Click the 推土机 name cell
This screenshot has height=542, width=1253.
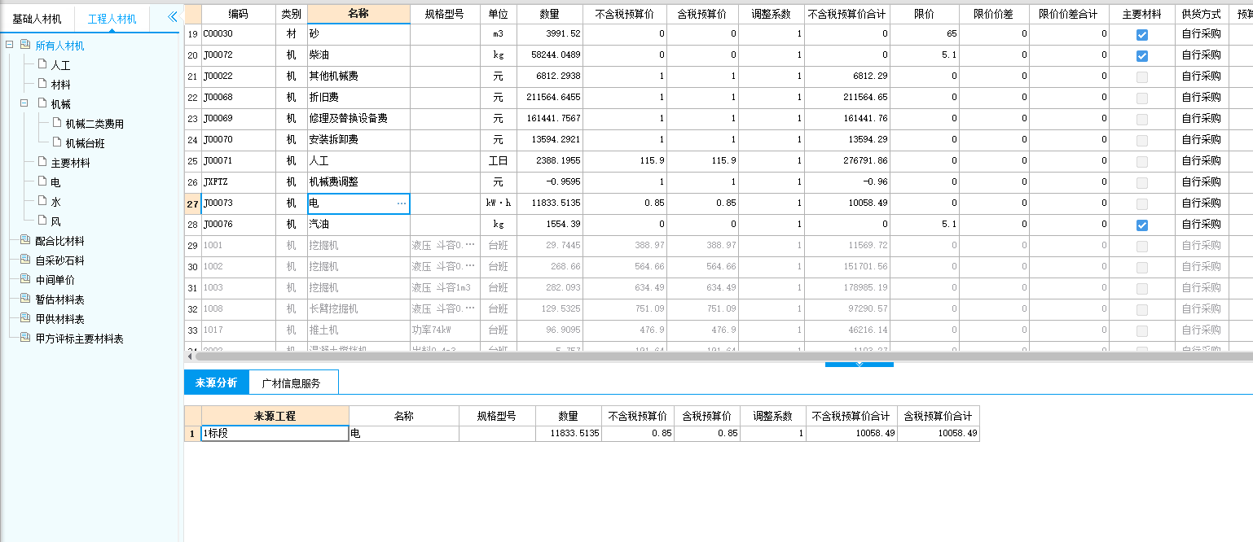tap(358, 331)
